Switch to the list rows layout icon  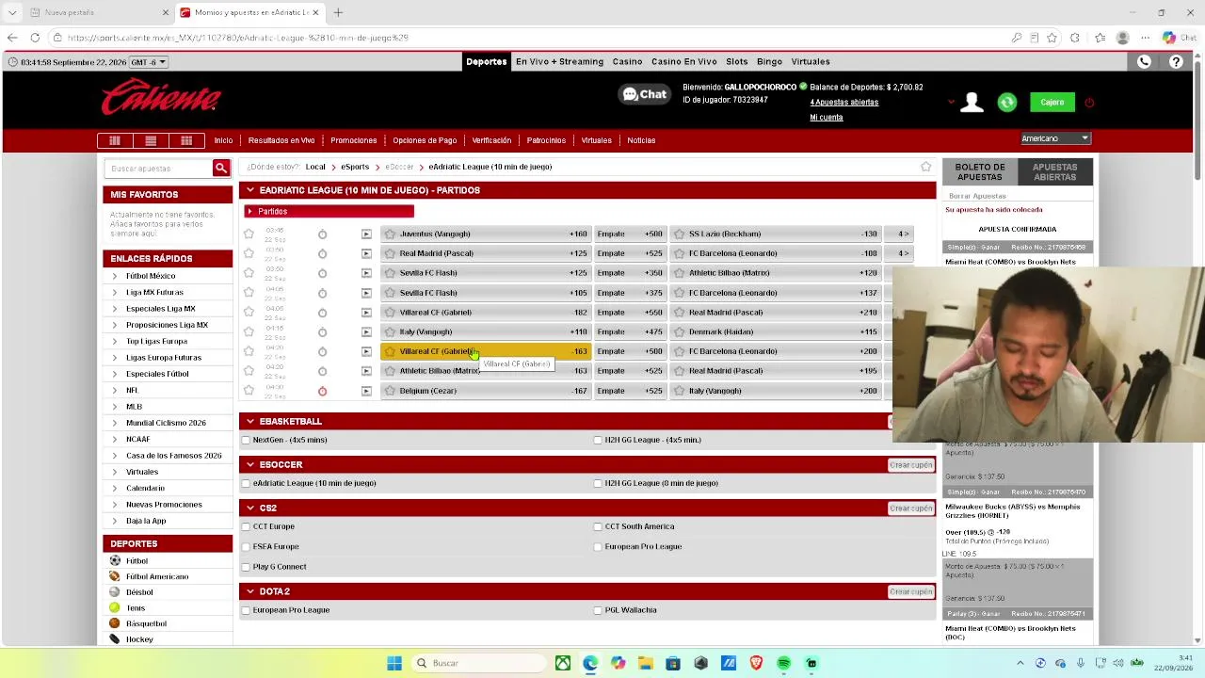coord(151,140)
